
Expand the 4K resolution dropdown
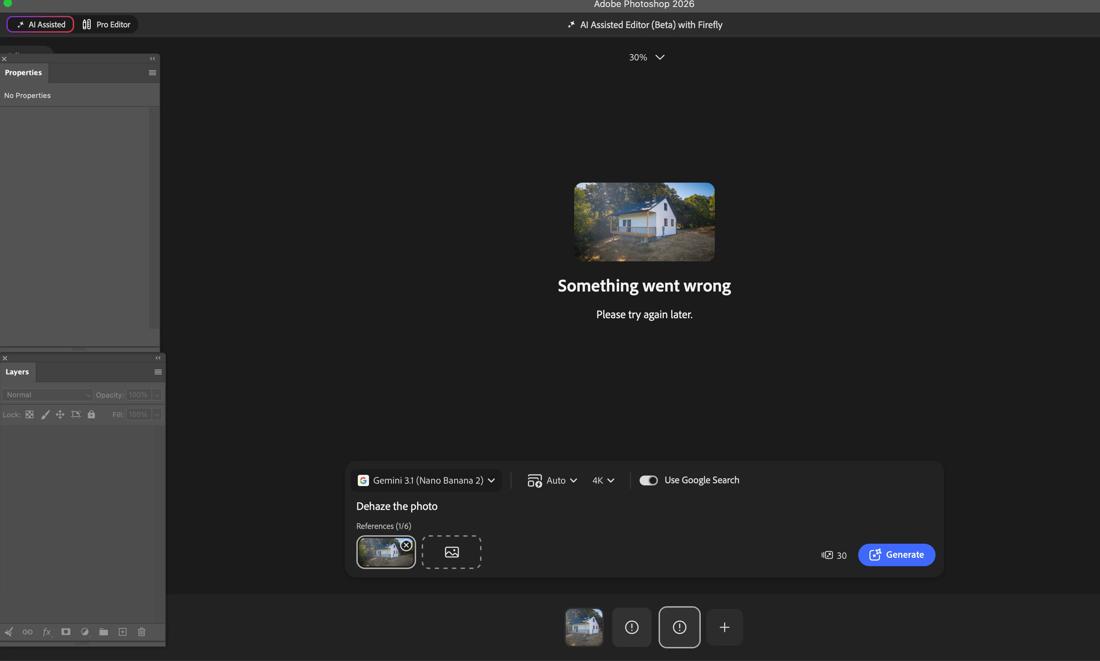click(603, 480)
